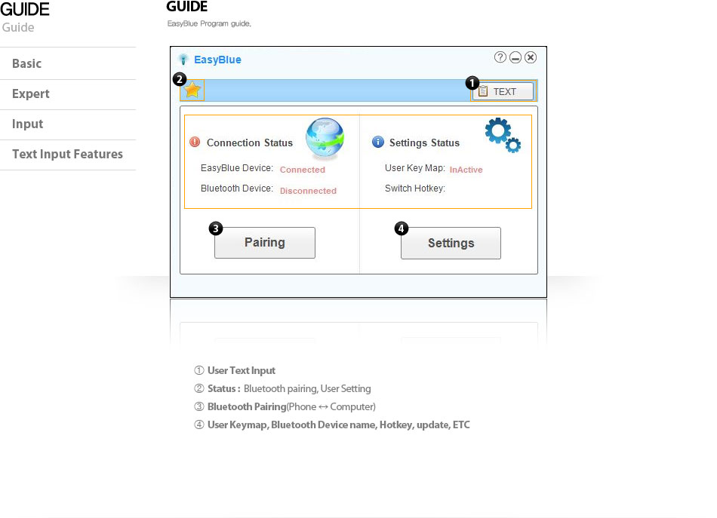Viewport: 717px width, 518px height.
Task: Open the Input guide section
Action: coord(68,124)
